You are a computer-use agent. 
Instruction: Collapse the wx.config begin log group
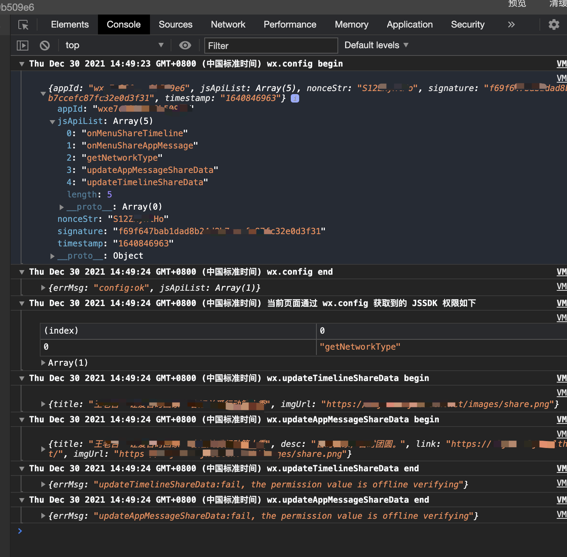coord(22,64)
